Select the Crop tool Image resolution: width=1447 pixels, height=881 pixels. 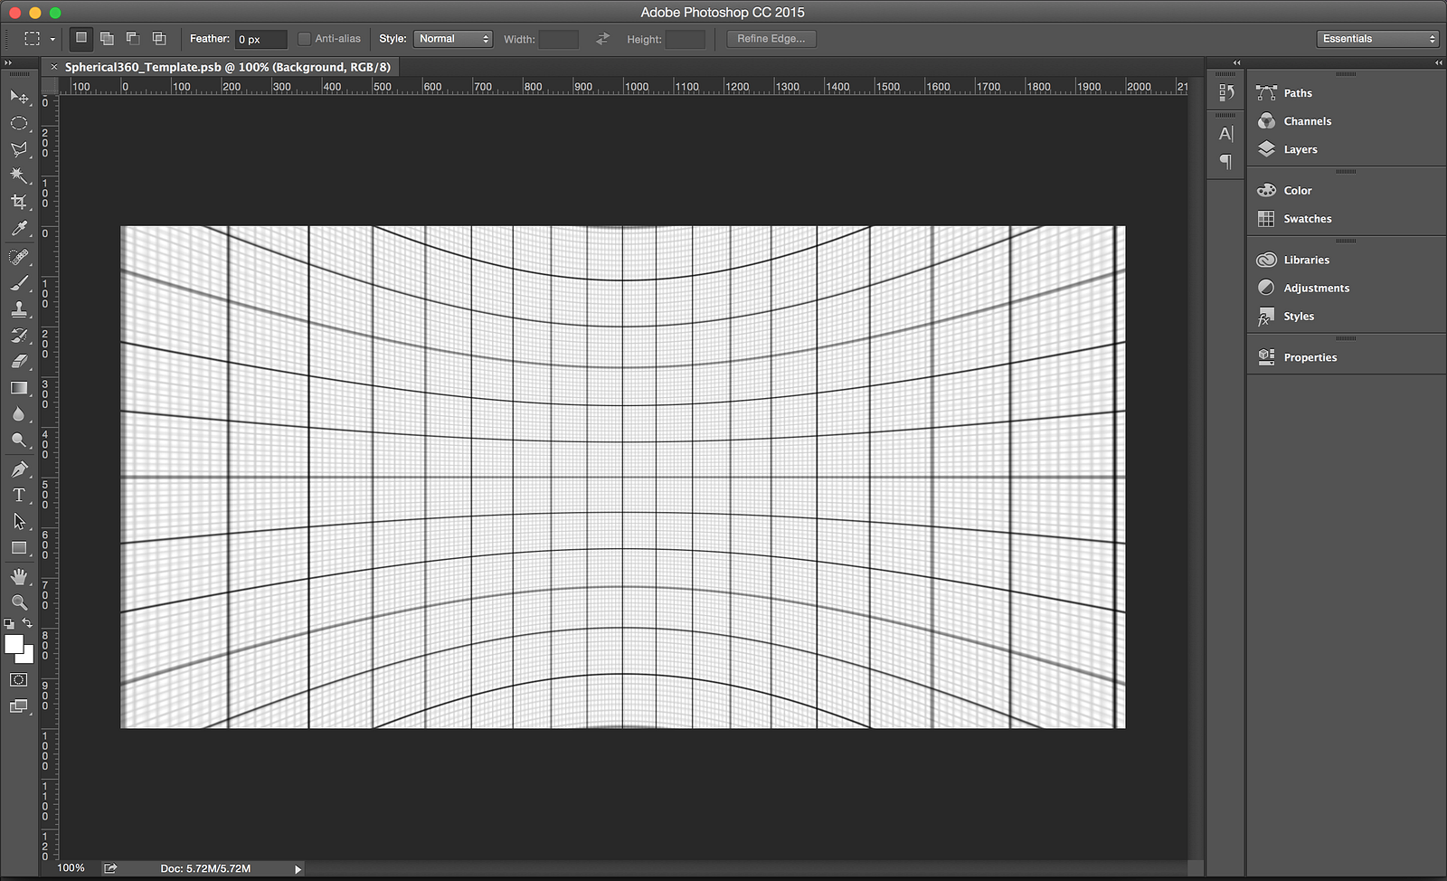pos(19,202)
